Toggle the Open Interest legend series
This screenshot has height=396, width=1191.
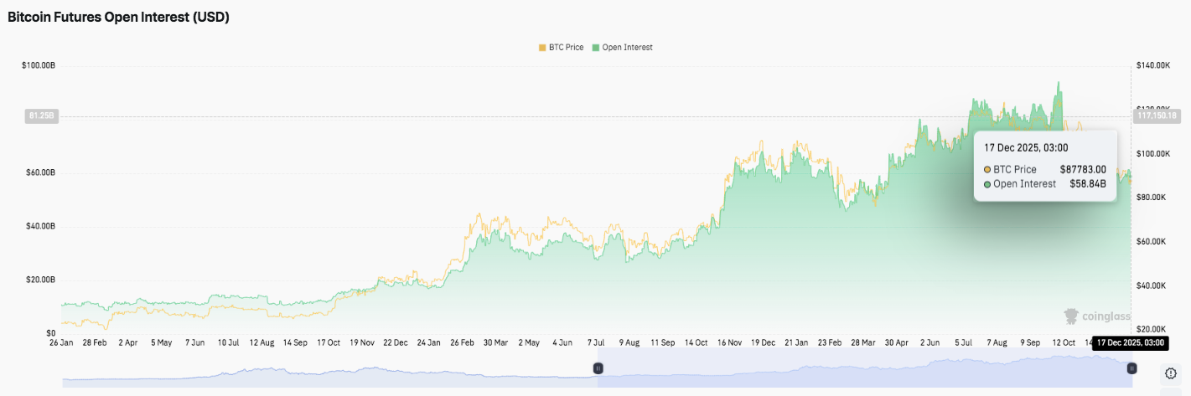coord(622,48)
